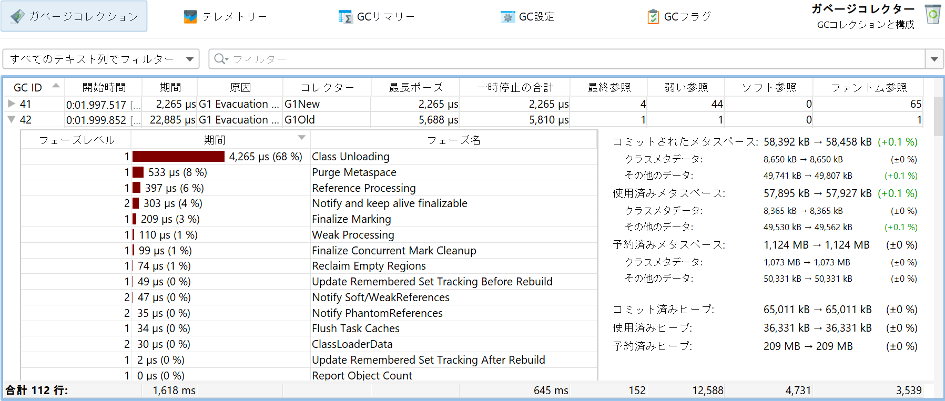Select Notify PhantomReferences phase row
Viewport: 945px width, 401px height.
[309, 313]
